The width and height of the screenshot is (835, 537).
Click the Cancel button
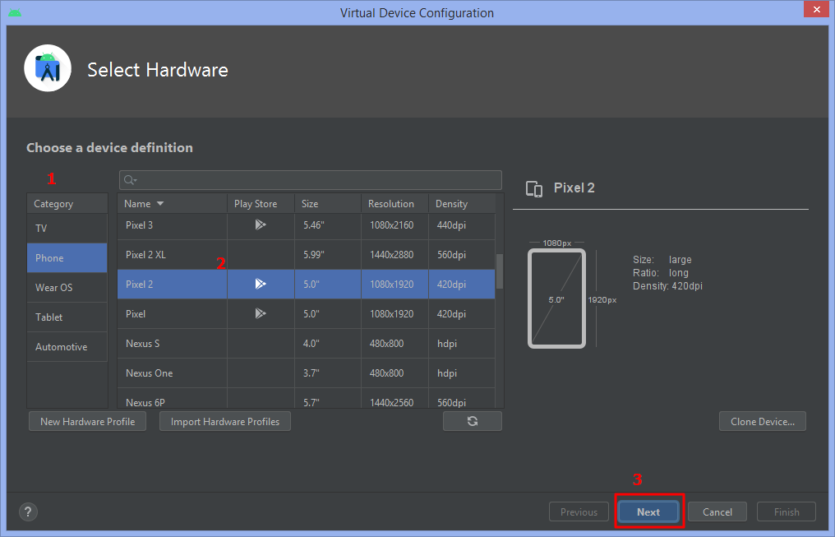[x=717, y=512]
